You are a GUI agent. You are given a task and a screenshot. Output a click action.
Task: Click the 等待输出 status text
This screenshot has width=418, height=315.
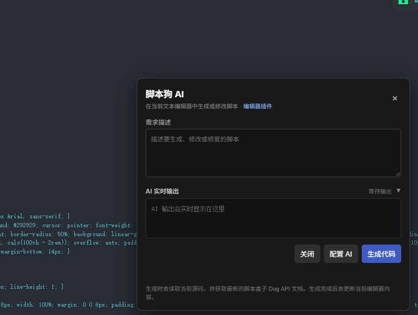click(380, 191)
